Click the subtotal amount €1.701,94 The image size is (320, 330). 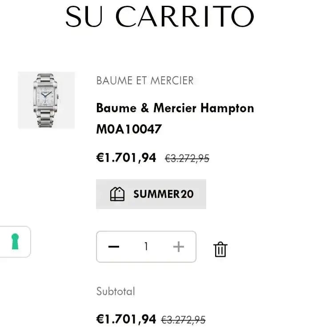[x=126, y=319]
